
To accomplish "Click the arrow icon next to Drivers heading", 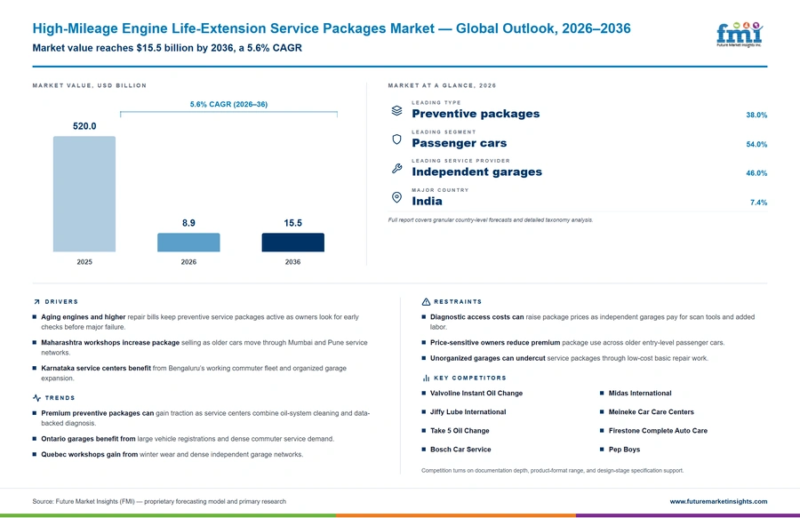I will point(36,302).
